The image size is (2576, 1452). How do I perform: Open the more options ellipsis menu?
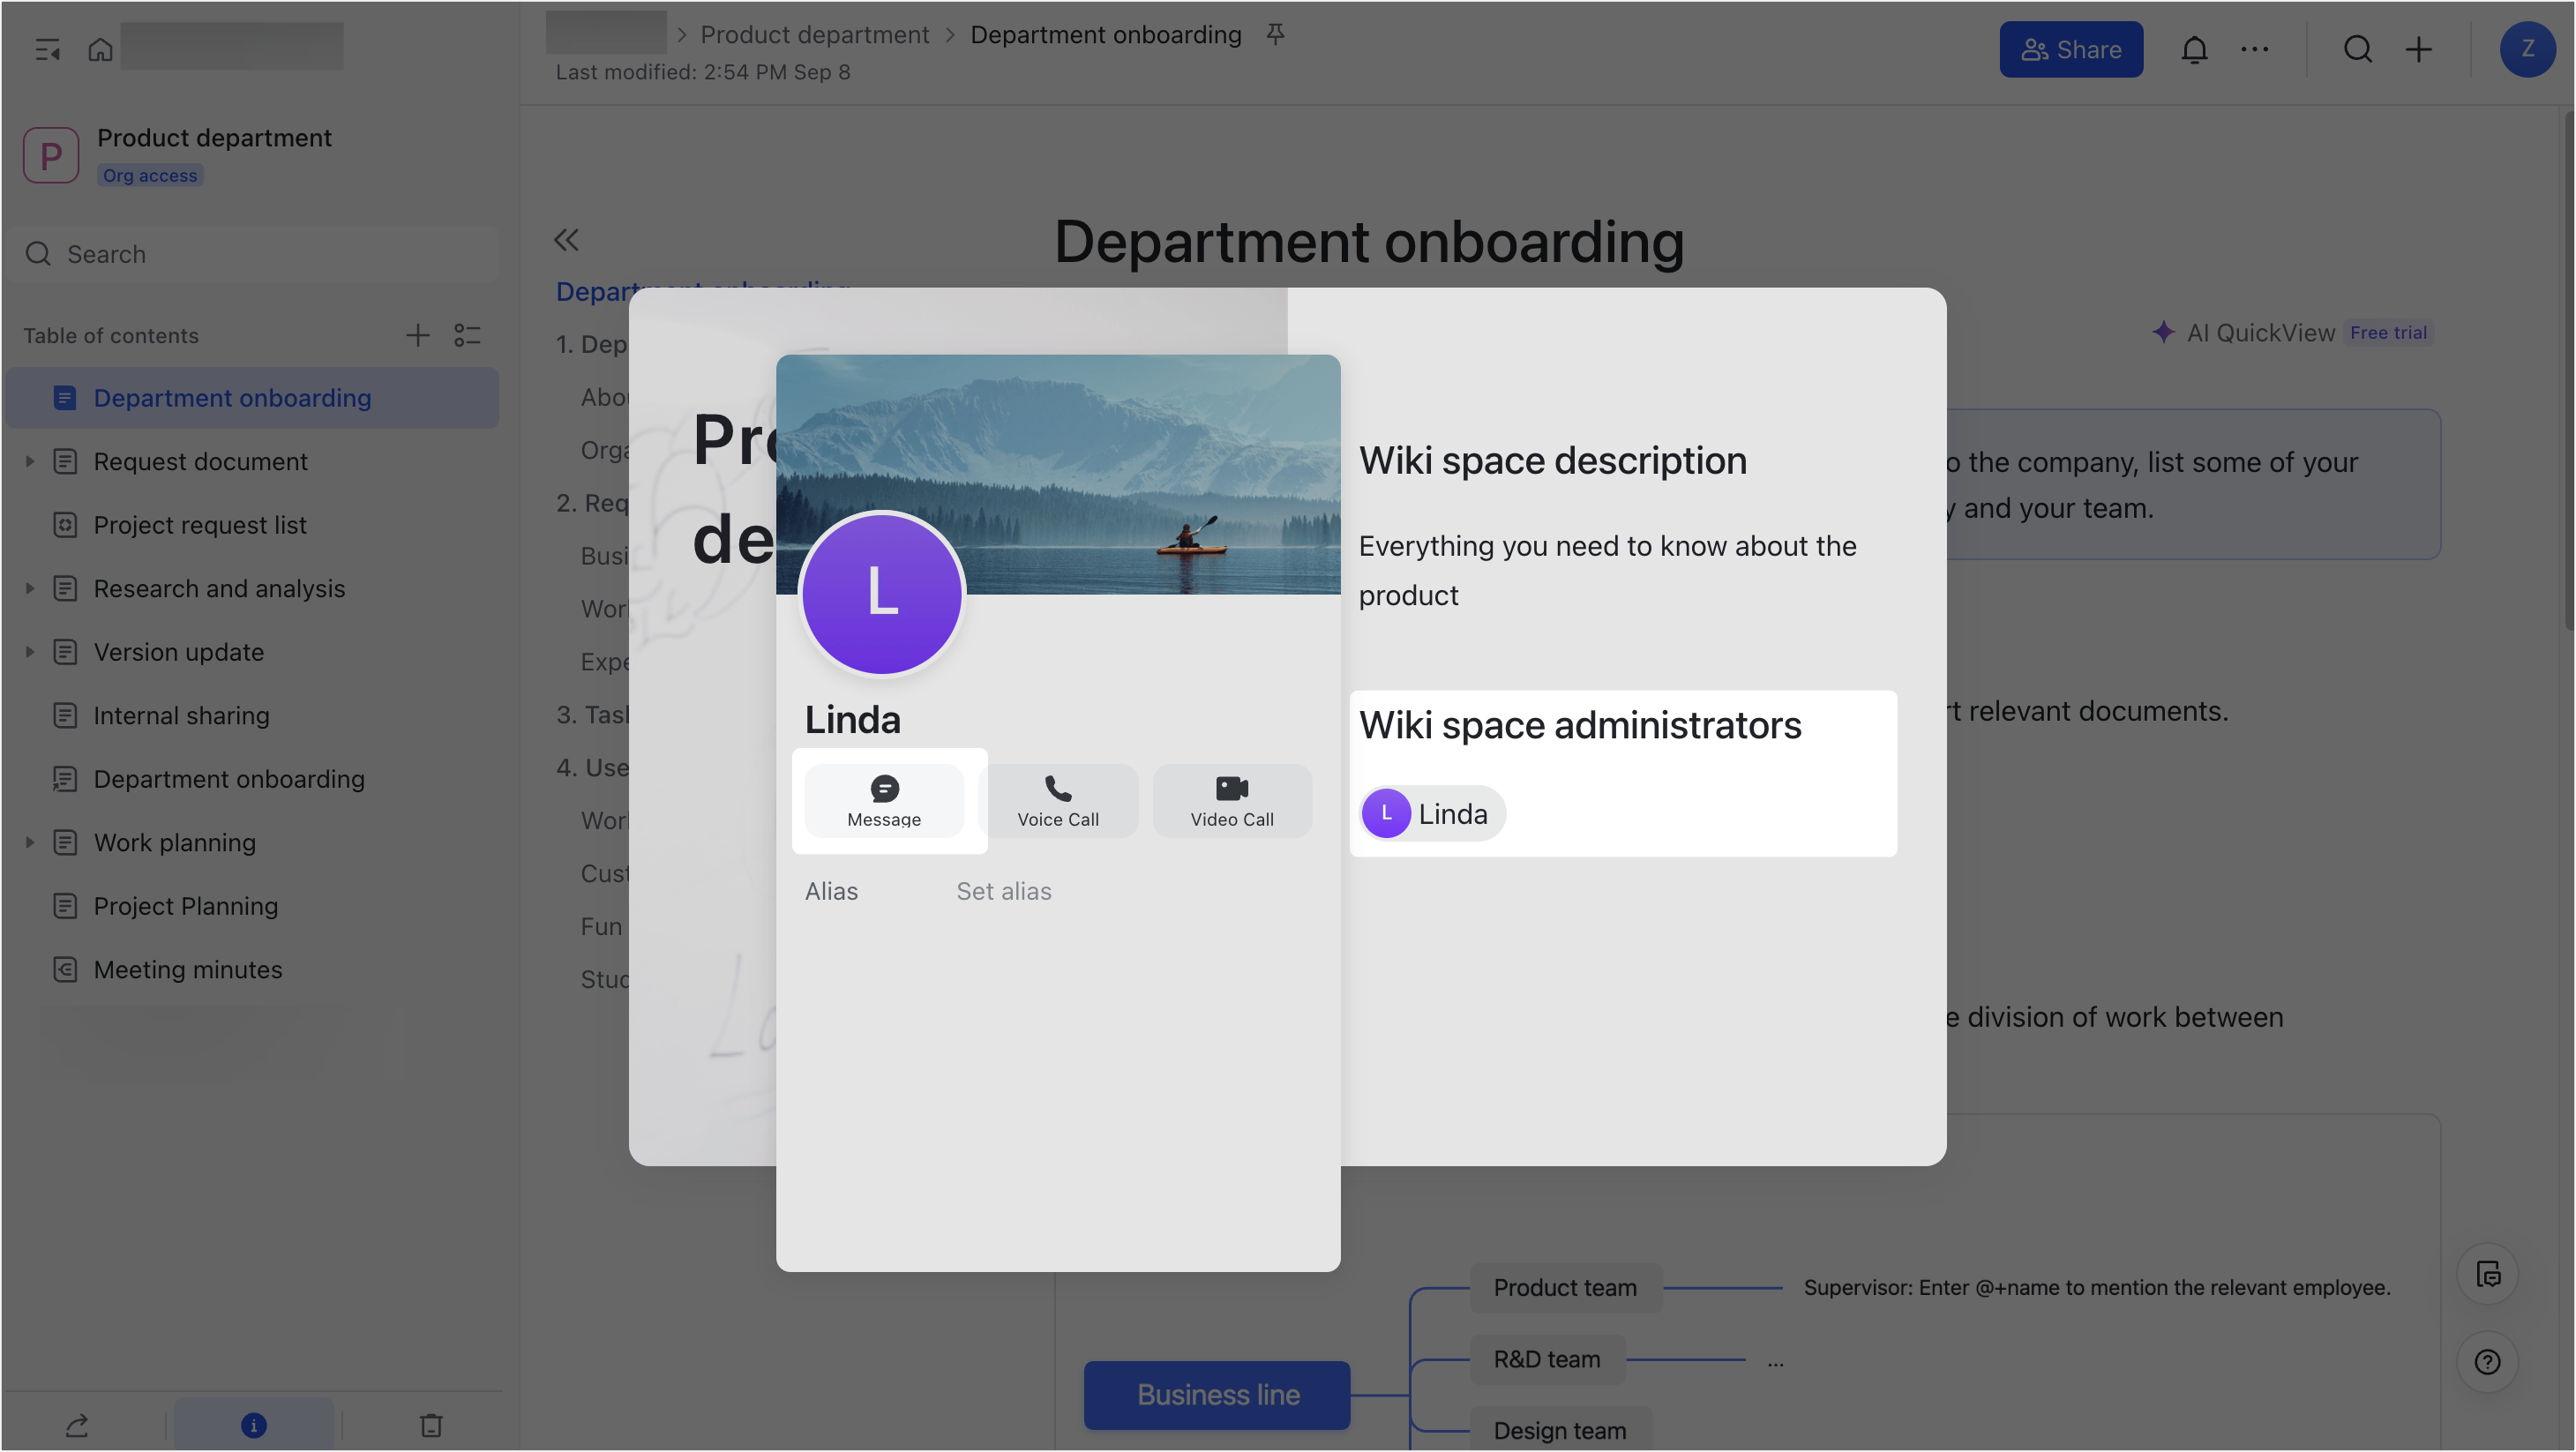[2254, 49]
